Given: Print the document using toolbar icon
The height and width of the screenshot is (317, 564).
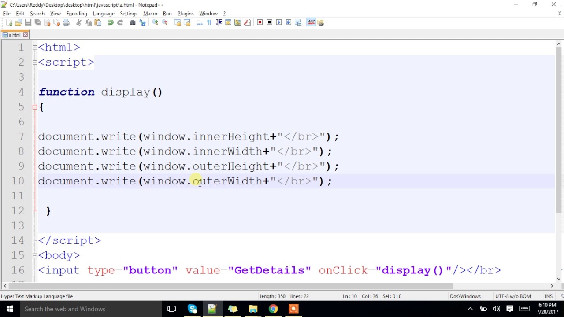Looking at the screenshot, I should pyautogui.click(x=66, y=22).
